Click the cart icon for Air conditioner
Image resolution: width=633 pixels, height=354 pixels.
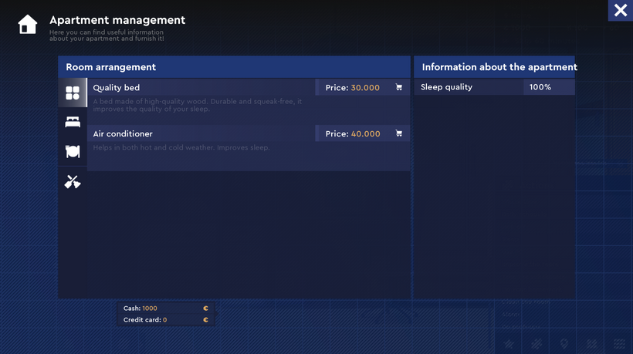pos(398,134)
